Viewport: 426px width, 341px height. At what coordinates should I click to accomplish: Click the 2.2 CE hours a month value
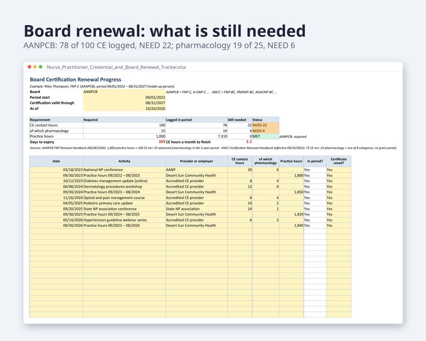(240, 142)
